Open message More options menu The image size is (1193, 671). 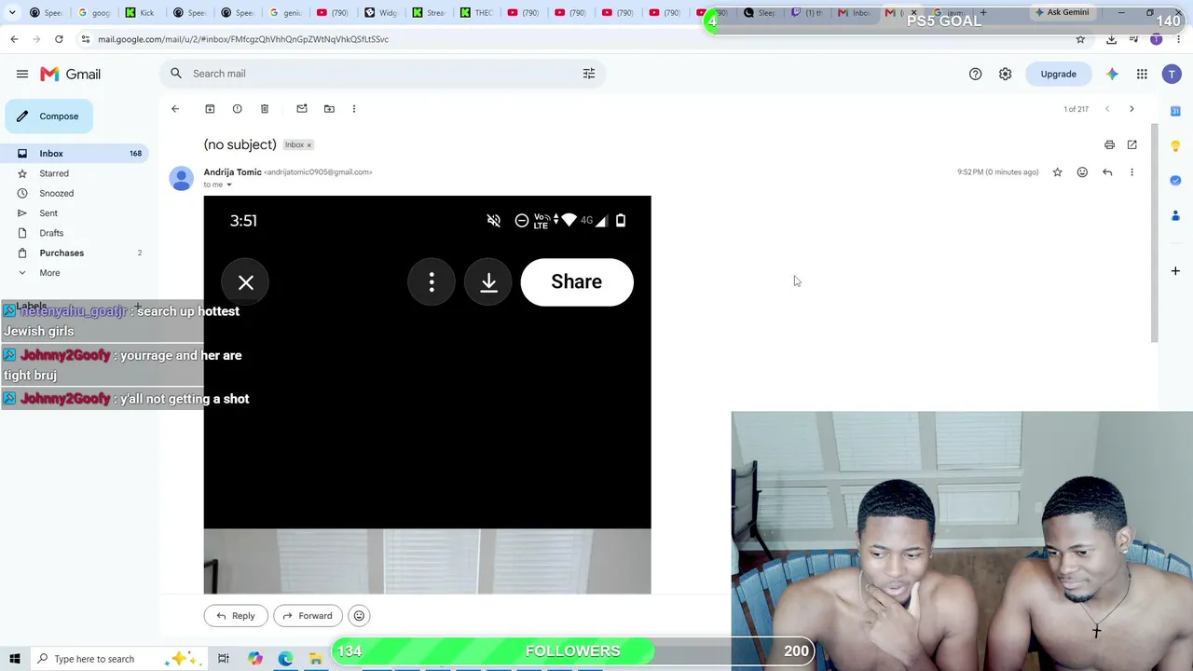(x=1131, y=172)
